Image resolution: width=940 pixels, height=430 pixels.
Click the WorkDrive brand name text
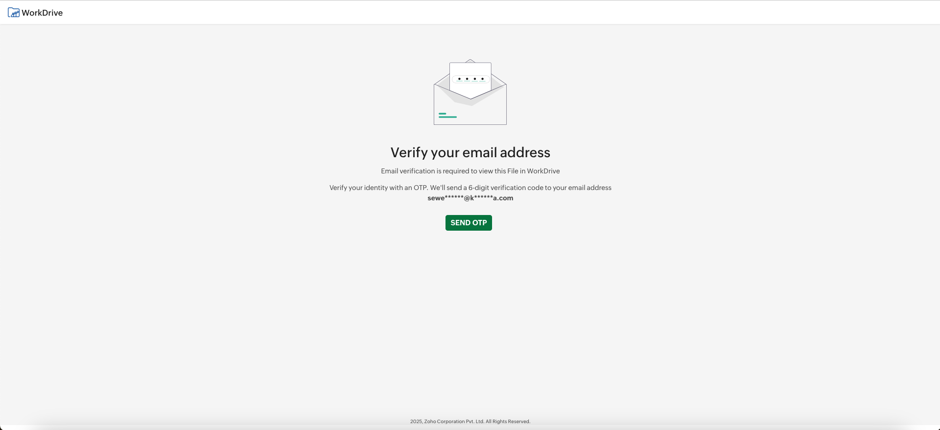[42, 13]
